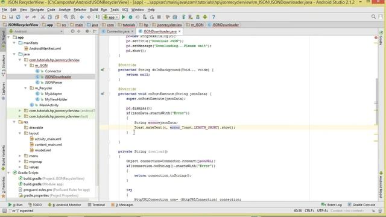The image size is (386, 217).
Task: Collapse the Gradle Scripts node
Action: (9, 173)
